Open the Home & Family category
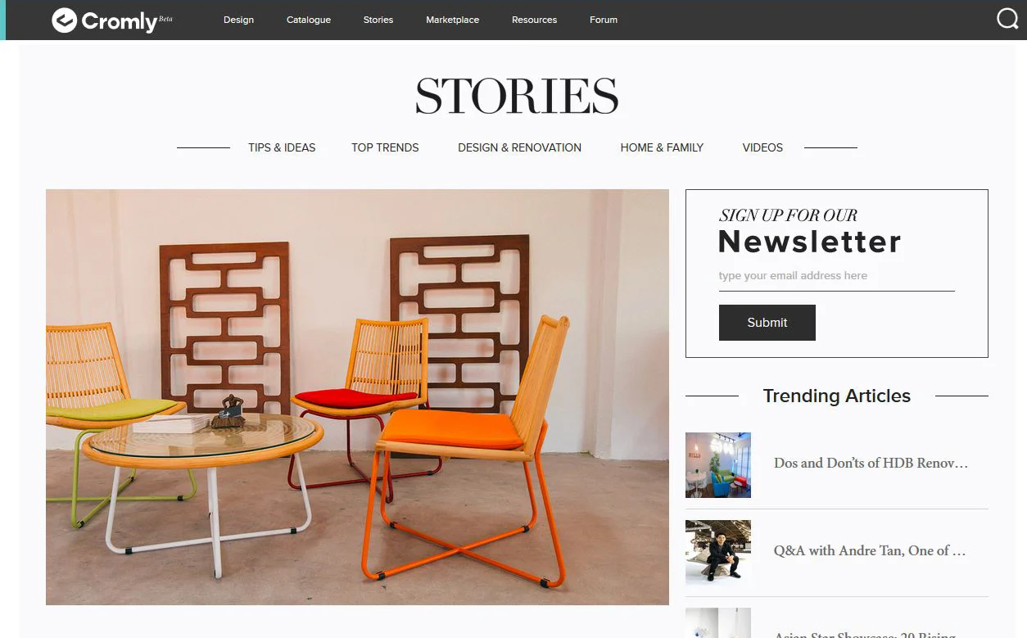The image size is (1027, 638). pyautogui.click(x=662, y=147)
